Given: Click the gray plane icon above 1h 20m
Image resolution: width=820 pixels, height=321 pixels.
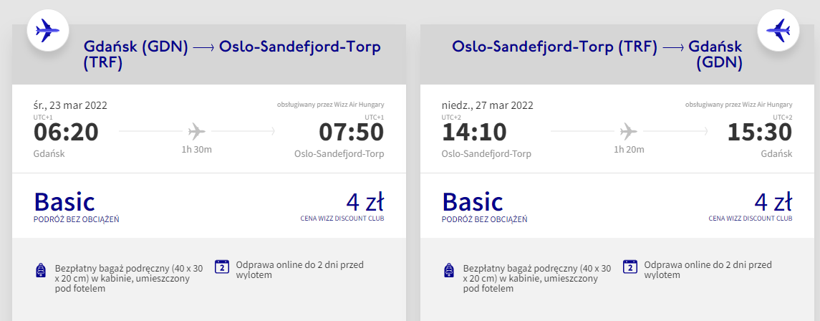Looking at the screenshot, I should coord(629,132).
